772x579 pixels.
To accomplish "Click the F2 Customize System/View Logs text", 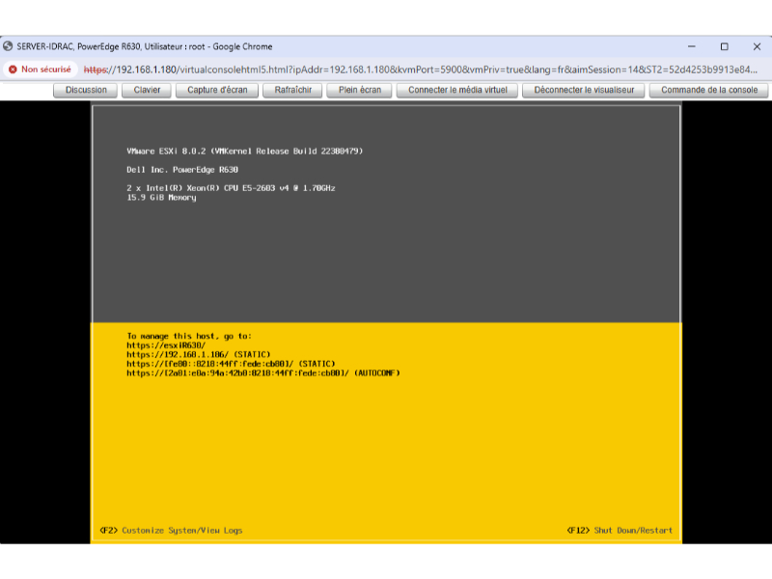I will [171, 530].
